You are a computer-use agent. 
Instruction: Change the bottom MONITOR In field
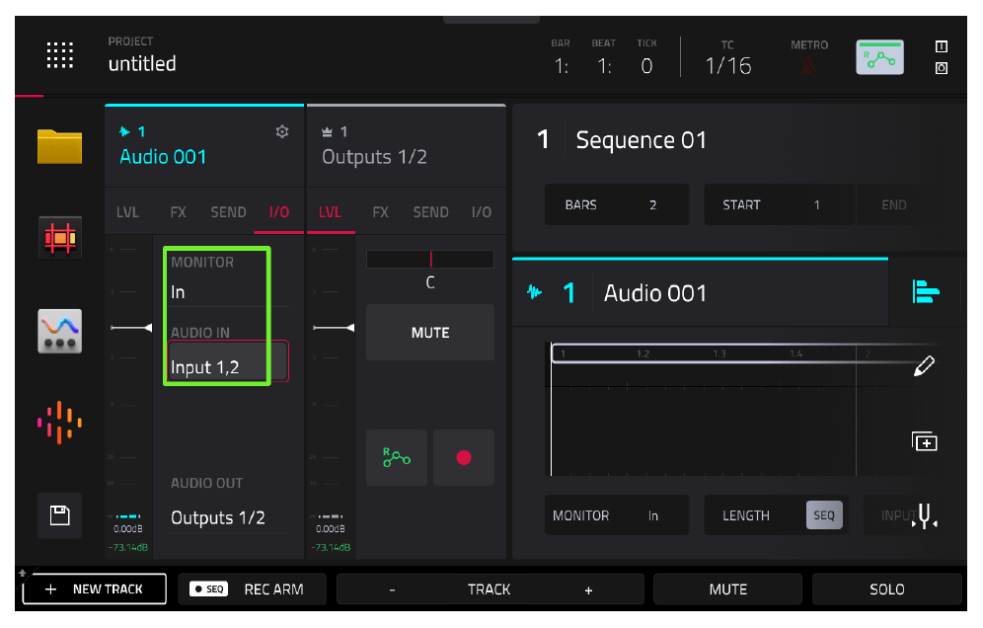(x=617, y=515)
